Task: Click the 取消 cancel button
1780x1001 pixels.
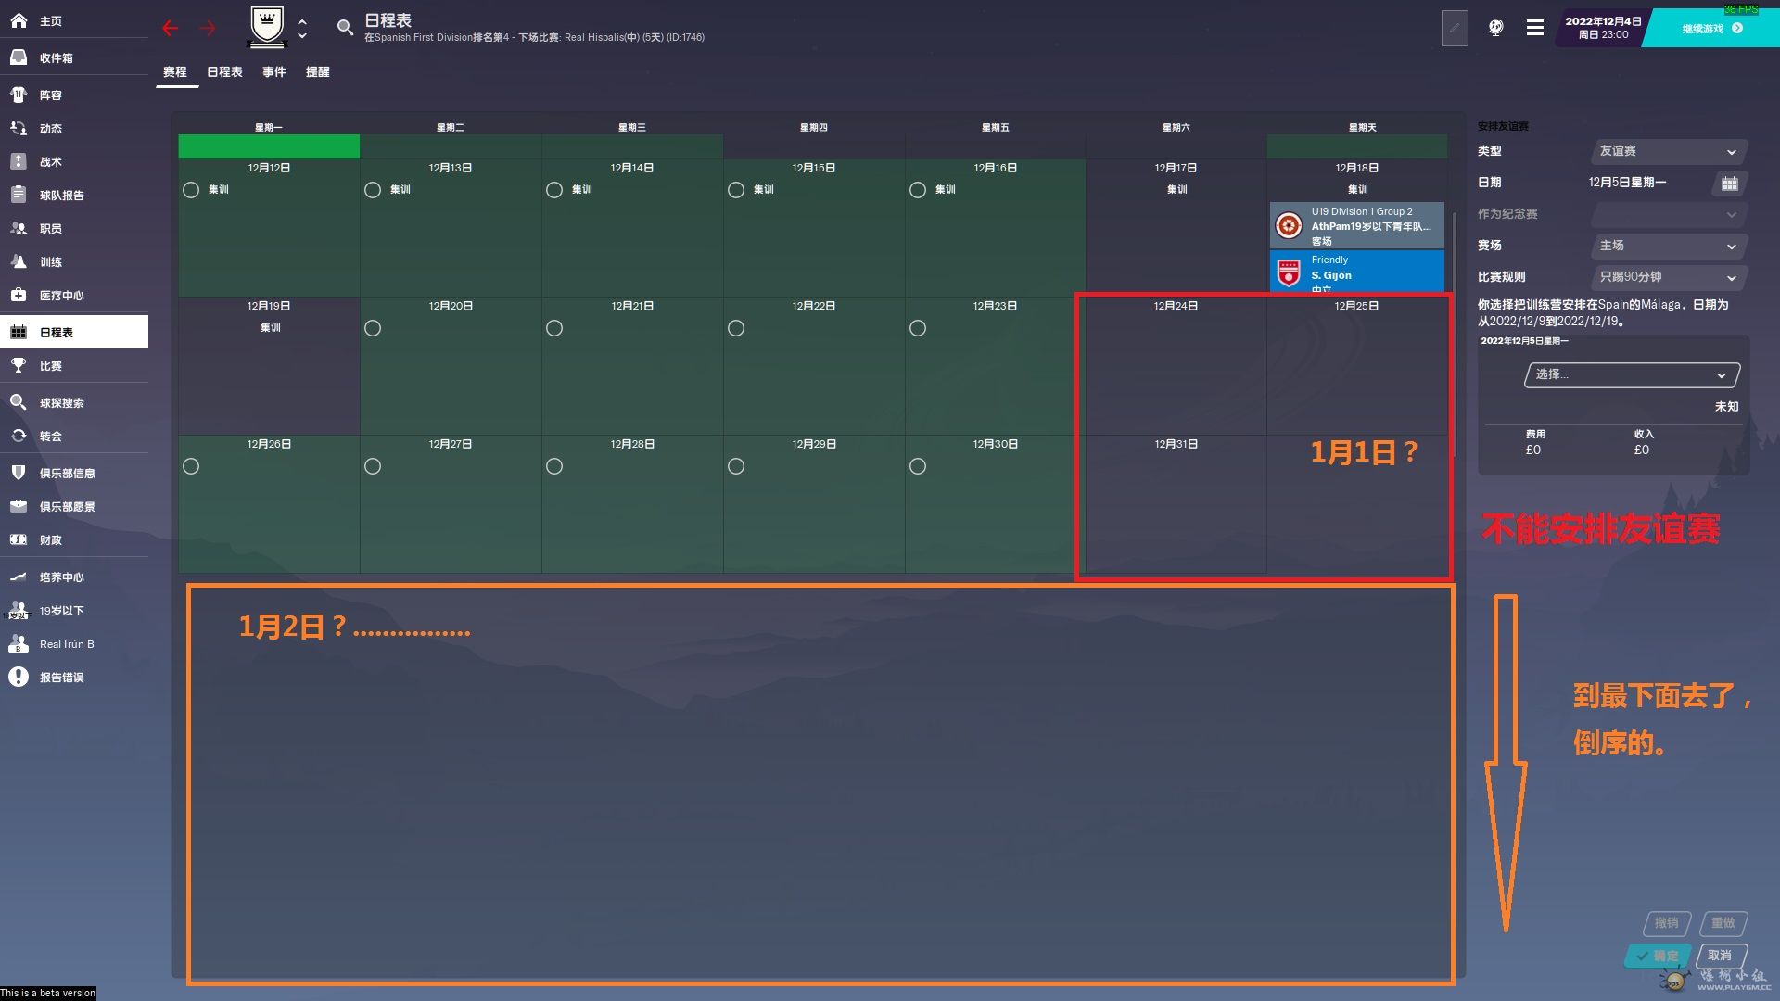Action: 1721,956
